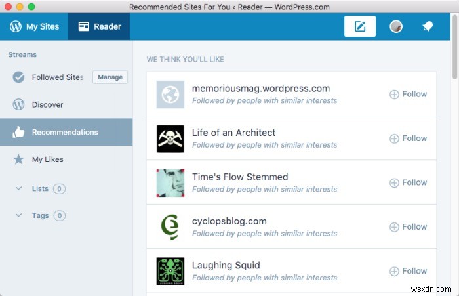This screenshot has height=296, width=459.
Task: Click plus icon beside Laughing Squid Follow
Action: (394, 271)
